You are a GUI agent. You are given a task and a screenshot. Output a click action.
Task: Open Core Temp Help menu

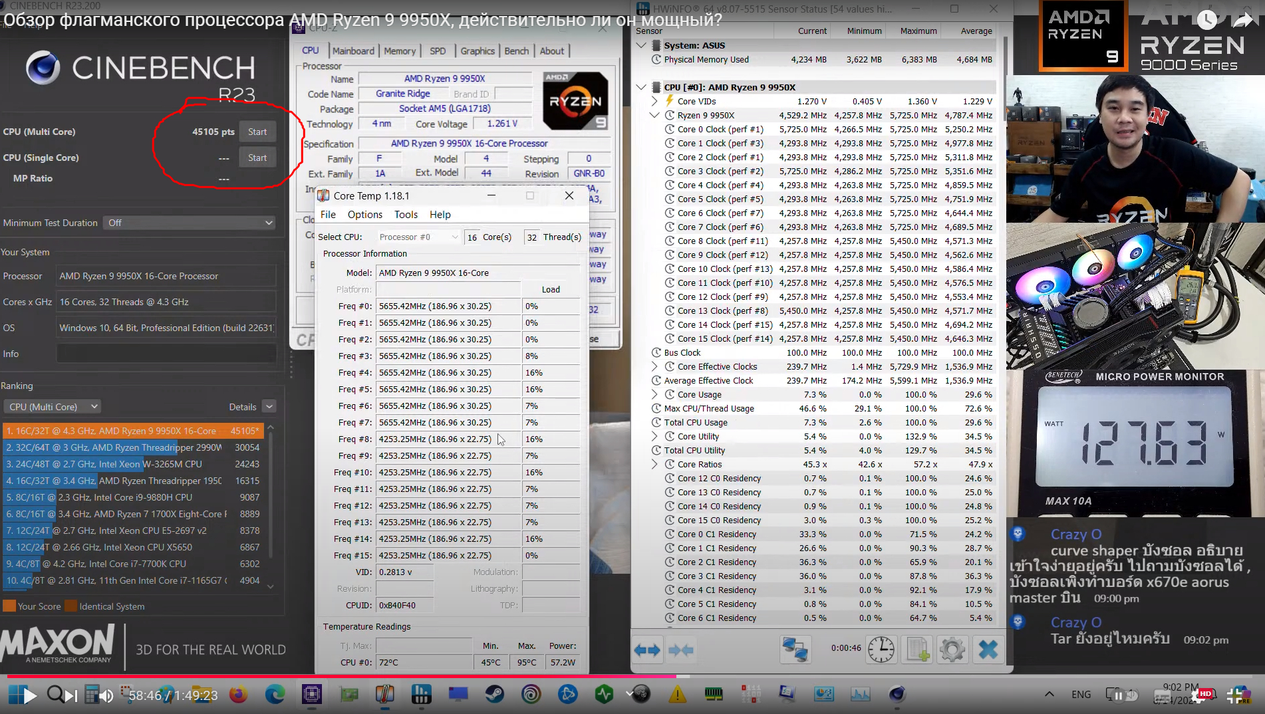pos(440,214)
